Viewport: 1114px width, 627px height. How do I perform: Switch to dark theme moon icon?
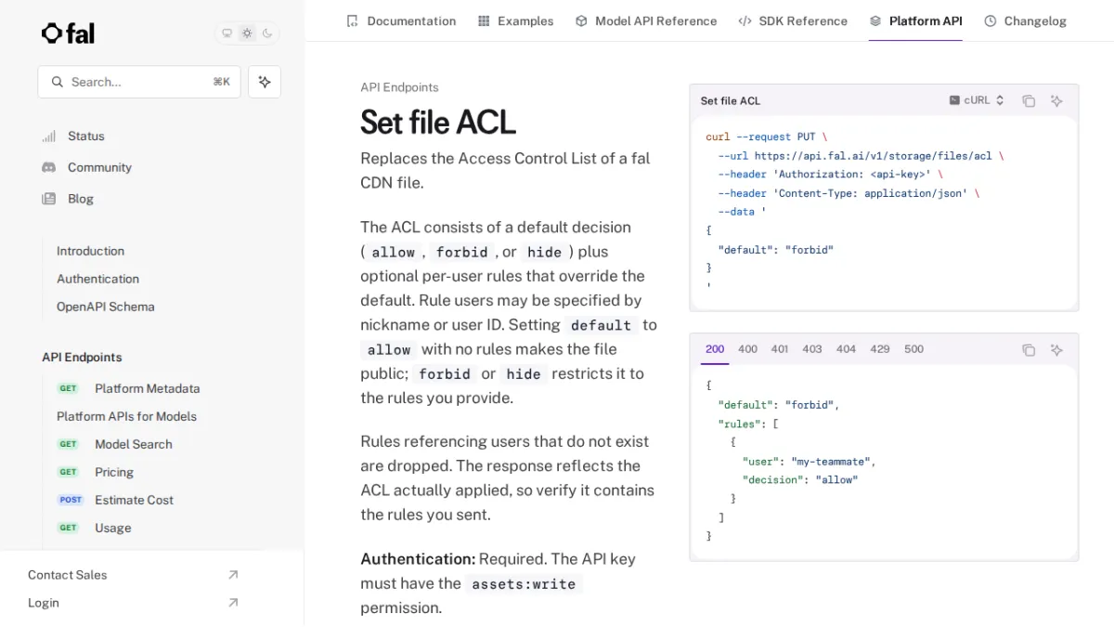pos(267,33)
